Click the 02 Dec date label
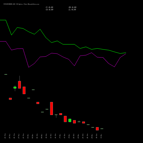Image resolution: width=143 pixels, height=143 pixels. [x=33, y=136]
